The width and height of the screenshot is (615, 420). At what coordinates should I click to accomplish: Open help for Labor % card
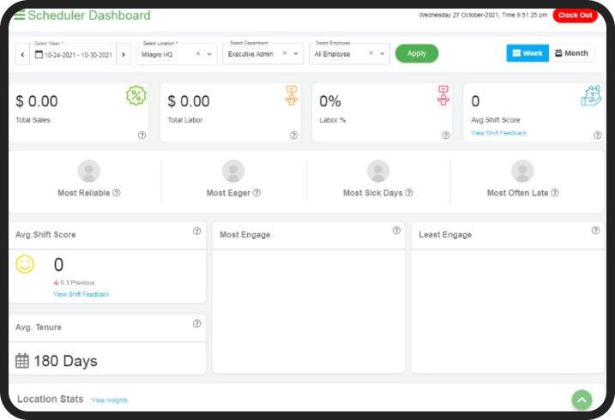click(446, 135)
